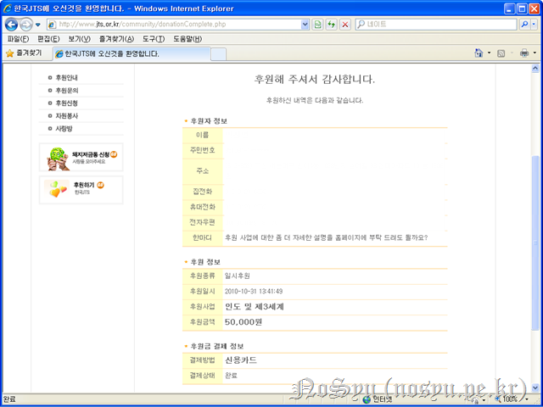Open the Home toolbar icon
Image resolution: width=543 pixels, height=407 pixels.
[479, 53]
